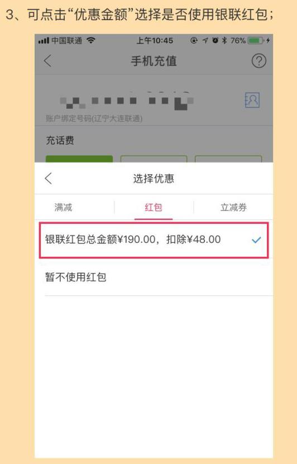Open the contacts address book icon
This screenshot has width=297, height=464.
(252, 101)
